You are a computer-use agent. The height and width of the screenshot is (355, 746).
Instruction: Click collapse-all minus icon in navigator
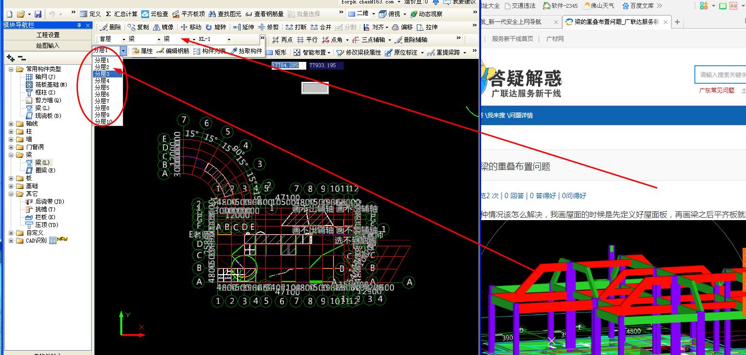pos(21,58)
